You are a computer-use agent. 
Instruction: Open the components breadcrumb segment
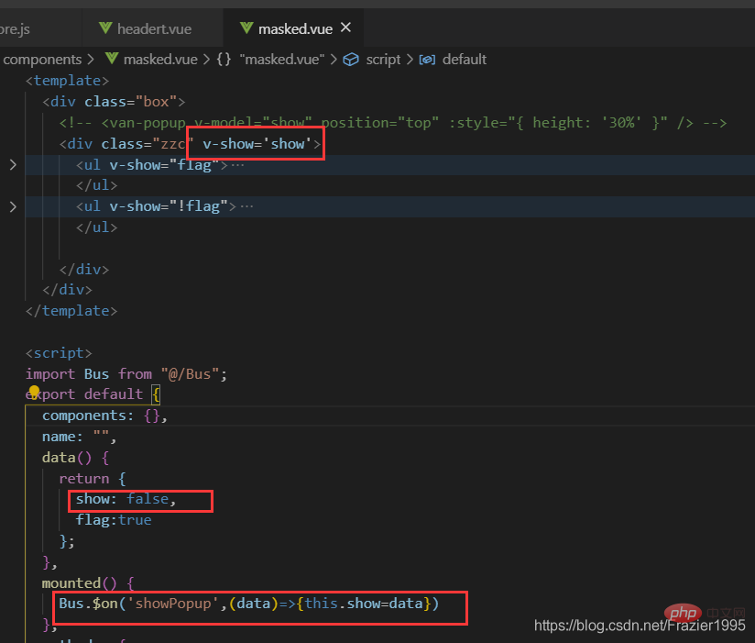click(42, 60)
